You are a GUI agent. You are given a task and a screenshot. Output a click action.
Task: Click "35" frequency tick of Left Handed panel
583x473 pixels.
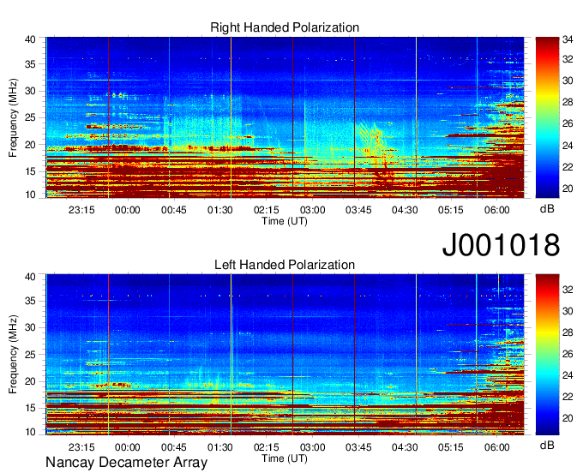click(30, 301)
